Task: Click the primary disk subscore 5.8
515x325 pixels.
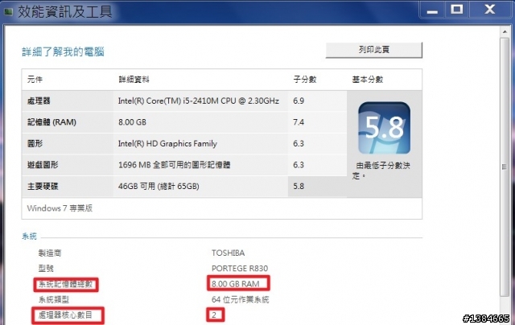Action: 299,186
